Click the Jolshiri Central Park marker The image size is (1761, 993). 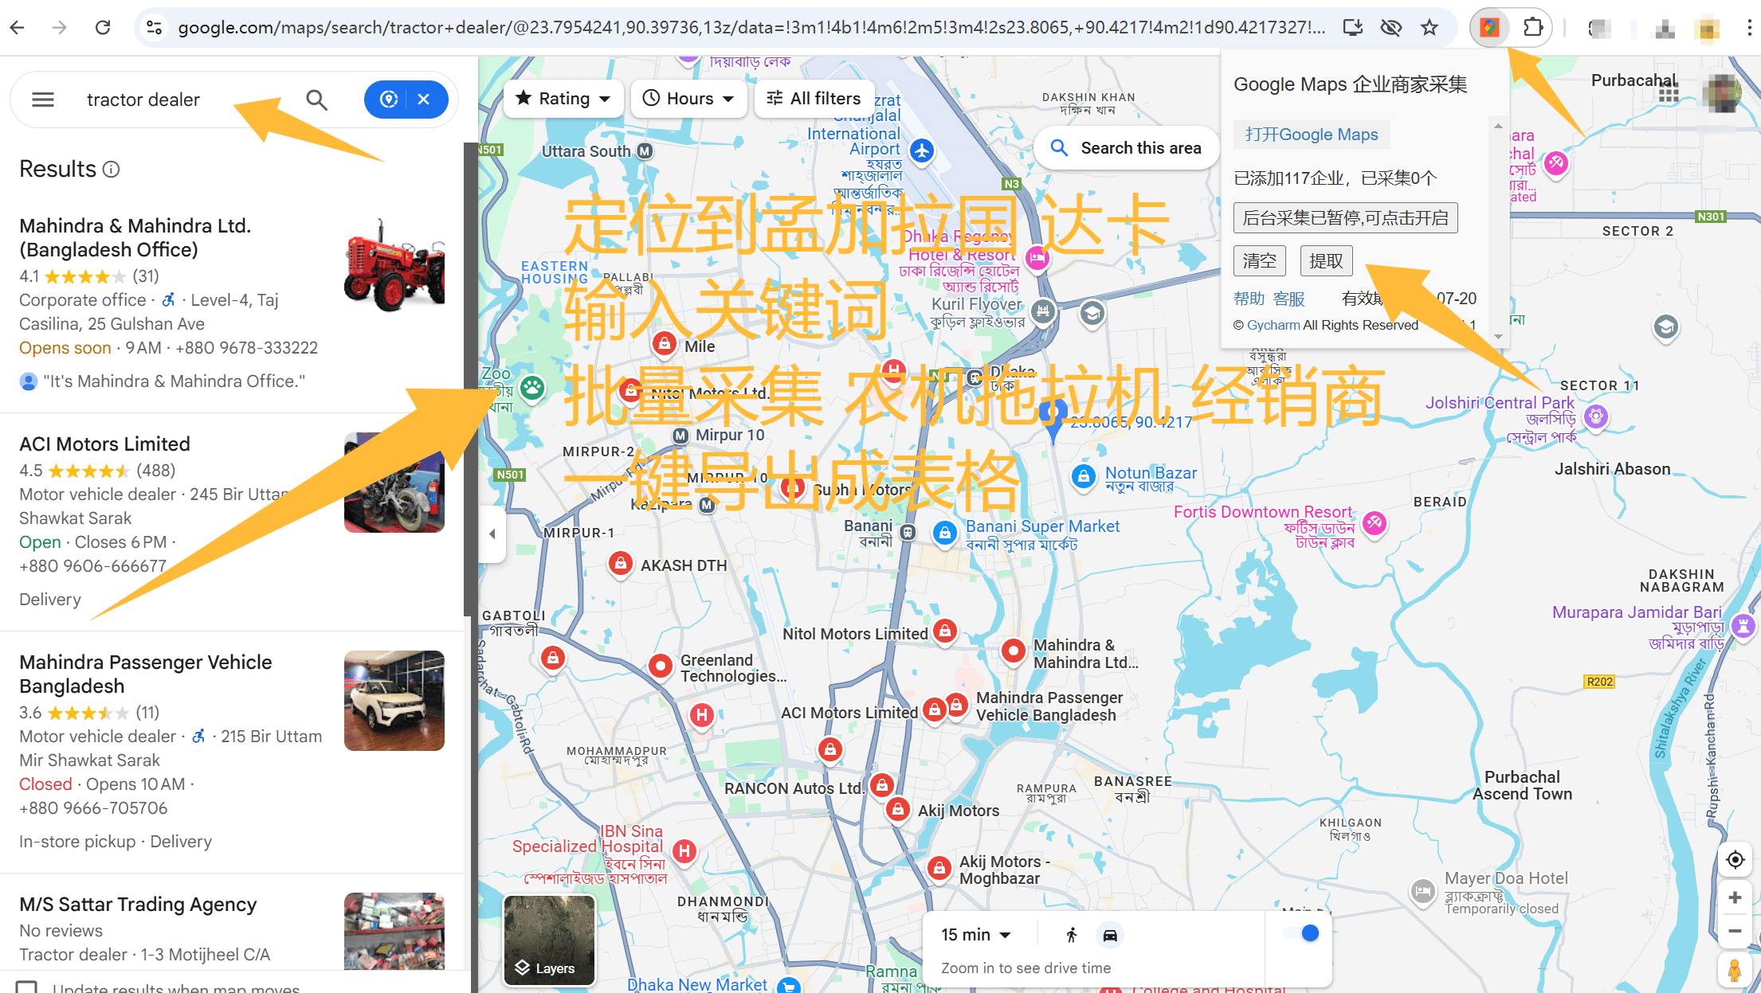coord(1595,416)
